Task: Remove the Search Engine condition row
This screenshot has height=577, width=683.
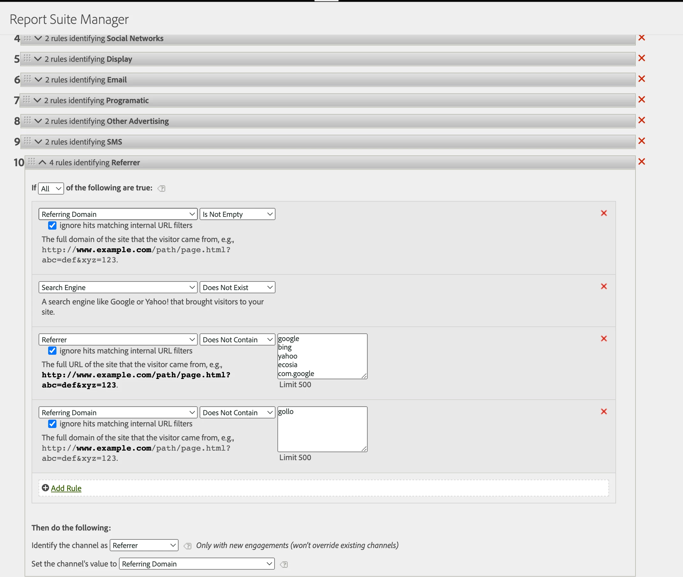Action: point(604,287)
